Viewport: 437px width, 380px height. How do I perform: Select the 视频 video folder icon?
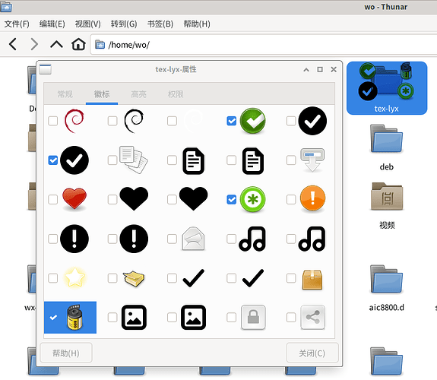click(x=387, y=197)
